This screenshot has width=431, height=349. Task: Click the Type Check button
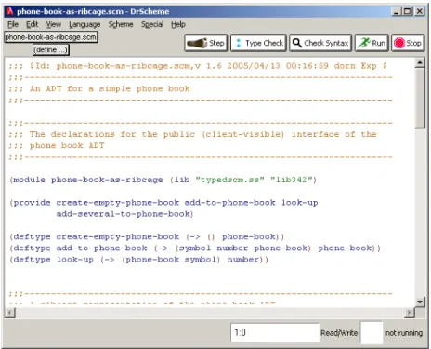258,43
